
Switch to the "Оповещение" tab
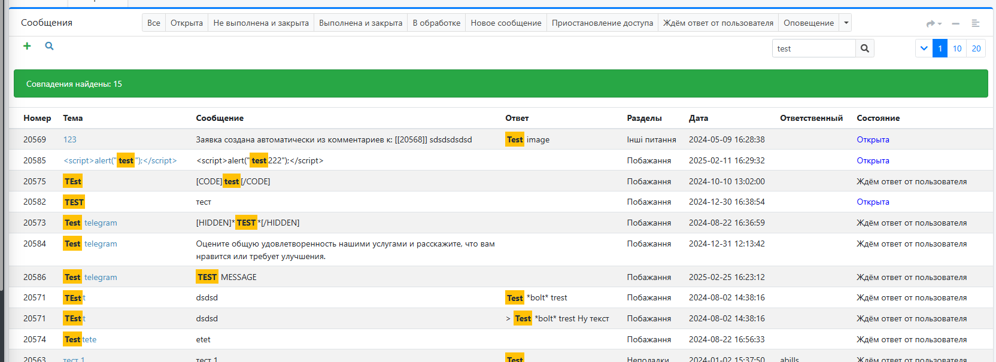(x=809, y=23)
